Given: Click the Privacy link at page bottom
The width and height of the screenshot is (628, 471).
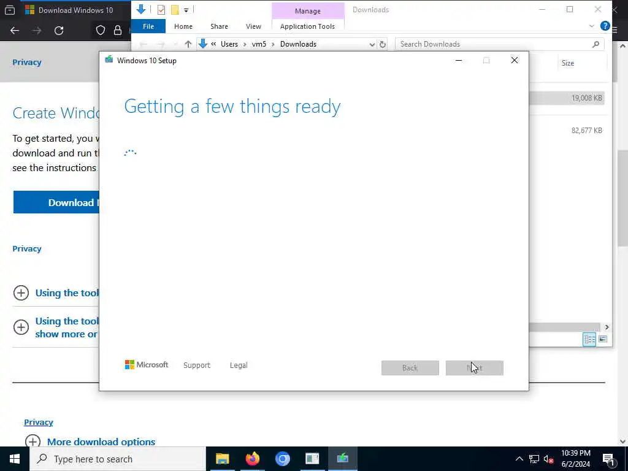Looking at the screenshot, I should coord(39,422).
